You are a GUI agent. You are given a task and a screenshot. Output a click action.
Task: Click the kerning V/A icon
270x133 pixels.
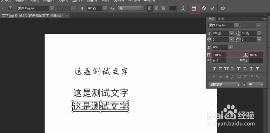[x=209, y=40]
